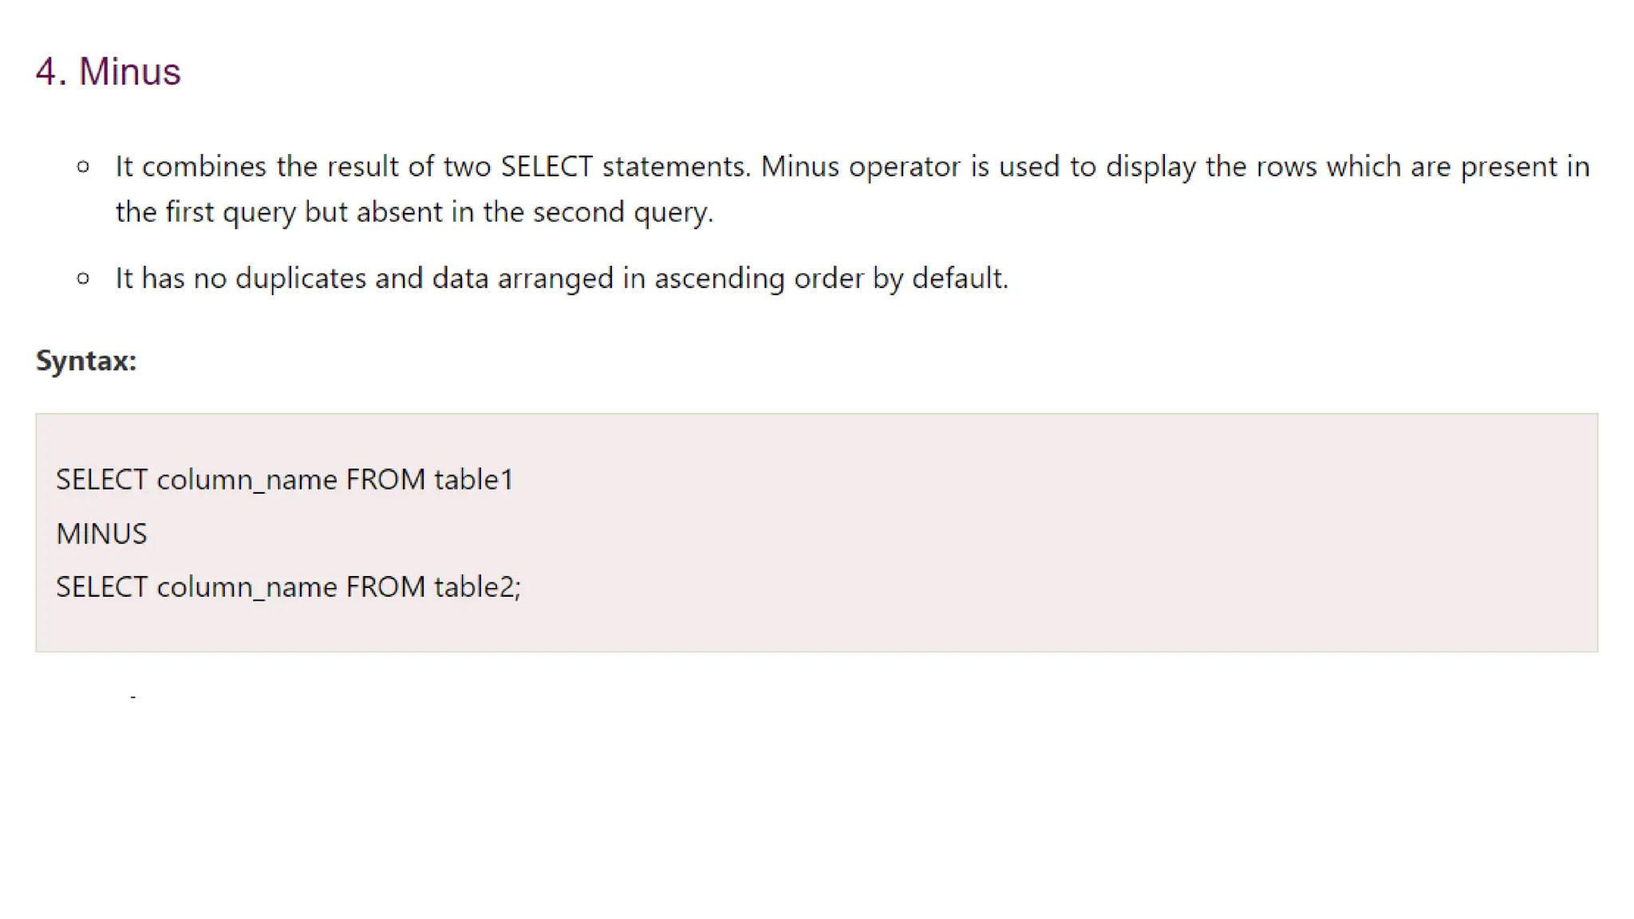Viewport: 1634px width, 919px height.
Task: Click 'table2;' in the last code line
Action: coord(477,587)
